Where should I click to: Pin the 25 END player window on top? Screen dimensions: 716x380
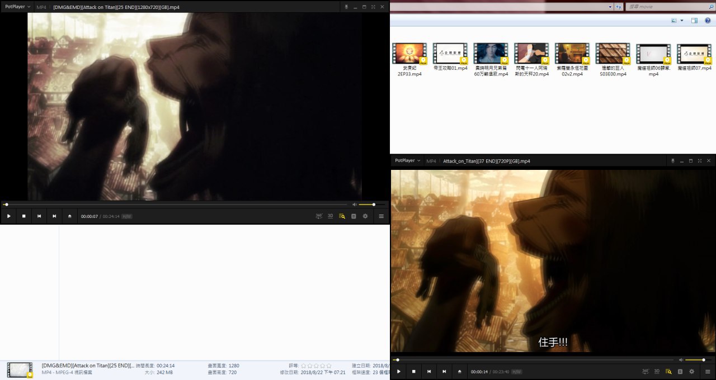[x=346, y=7]
